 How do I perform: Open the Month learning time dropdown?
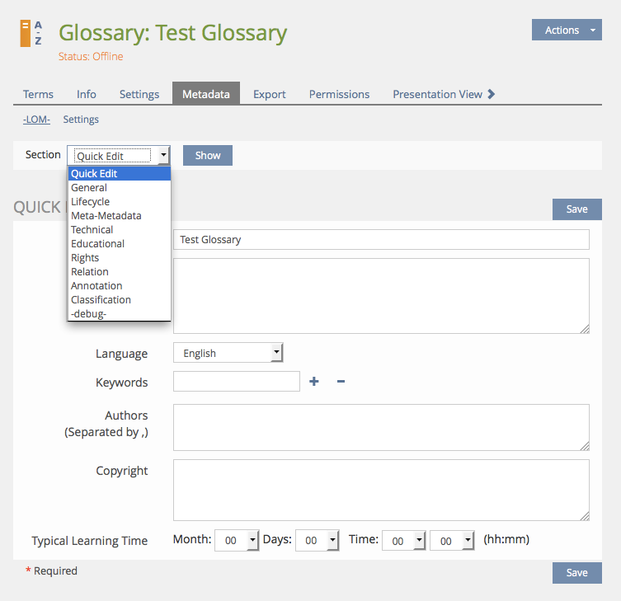coord(237,541)
